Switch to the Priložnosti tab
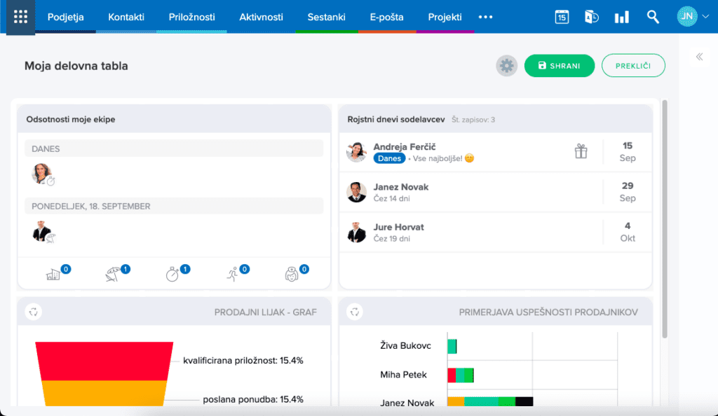 click(x=191, y=17)
